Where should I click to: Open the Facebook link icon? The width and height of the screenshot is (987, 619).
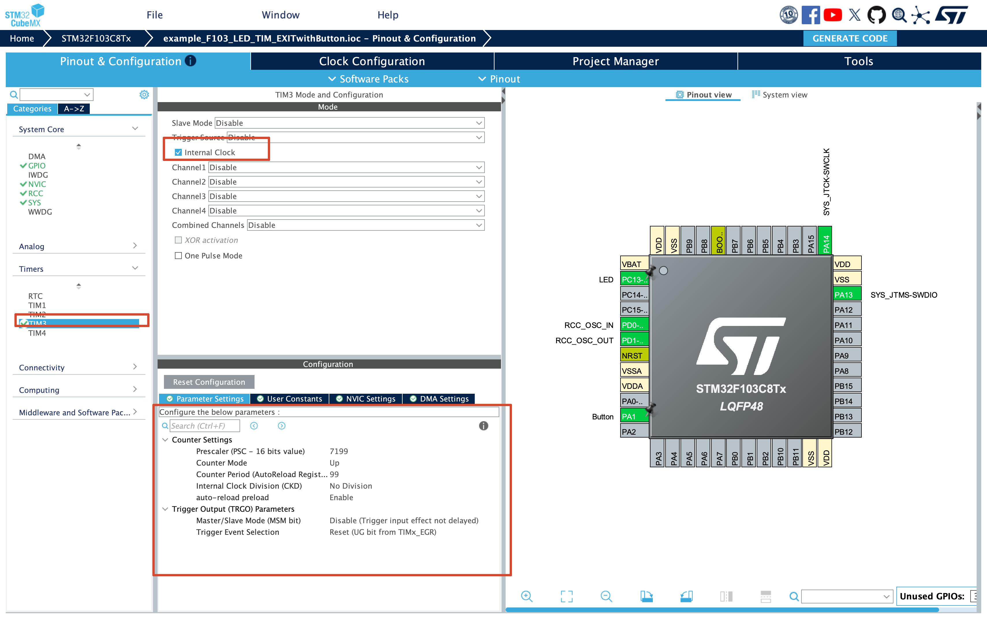click(810, 15)
